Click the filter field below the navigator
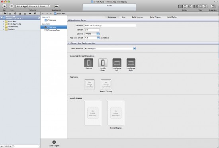Screen dimensions: 219x148 pyautogui.click(x=25, y=146)
